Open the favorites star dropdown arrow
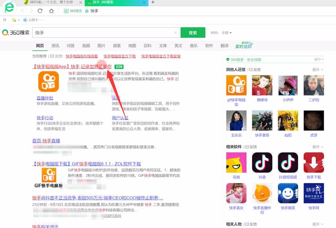 [19, 20]
